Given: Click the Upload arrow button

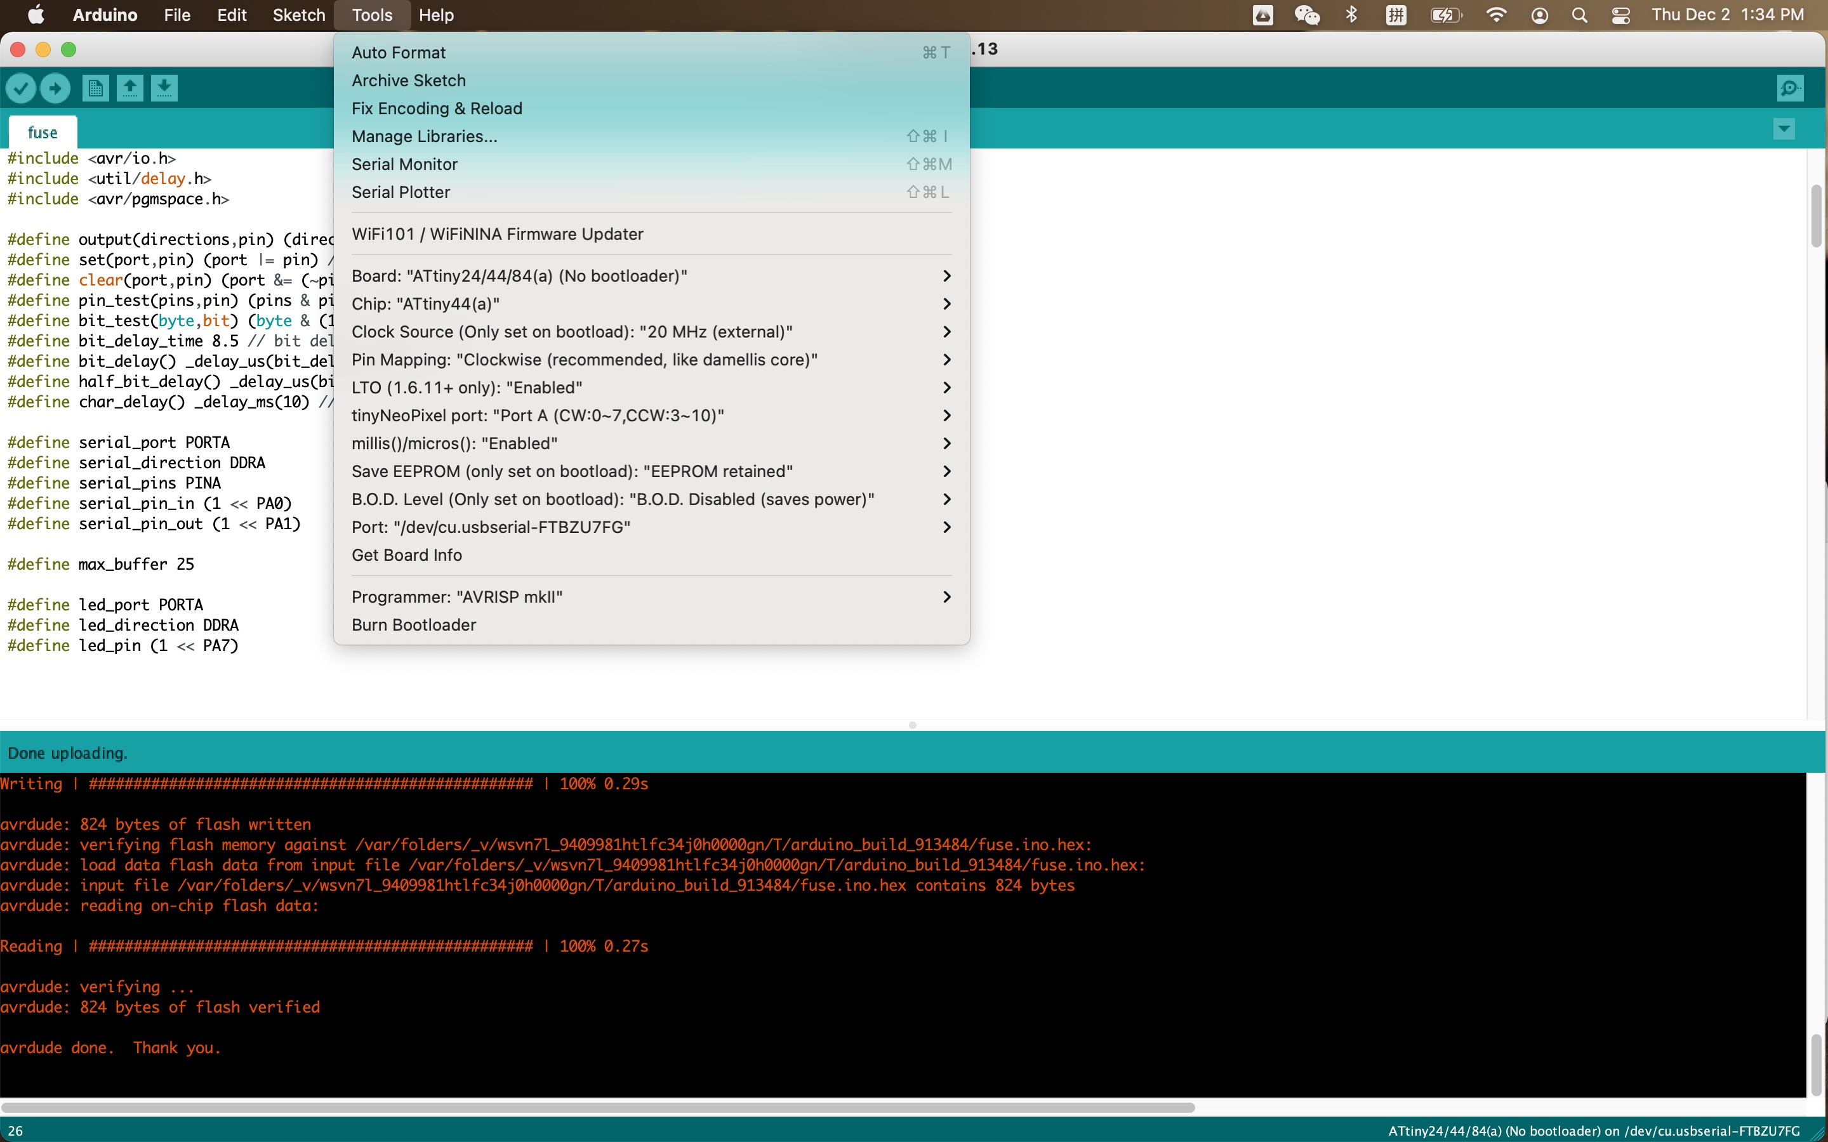Looking at the screenshot, I should [x=55, y=88].
